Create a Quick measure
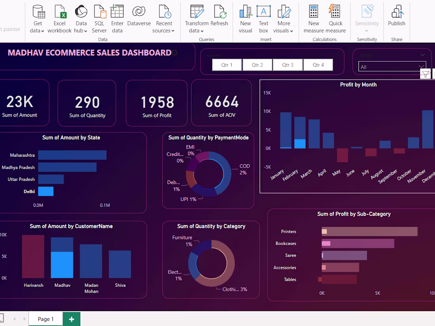Image resolution: width=435 pixels, height=326 pixels. 335,18
